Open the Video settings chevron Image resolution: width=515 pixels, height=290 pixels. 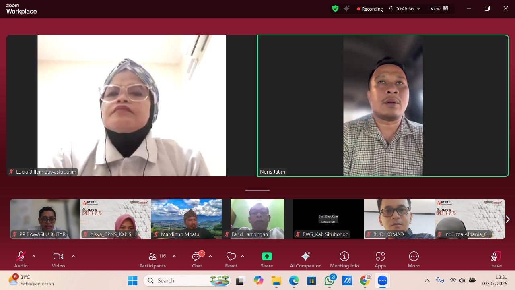73,255
